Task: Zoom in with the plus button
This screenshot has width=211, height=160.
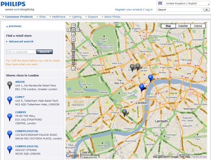Action: pos(73,40)
